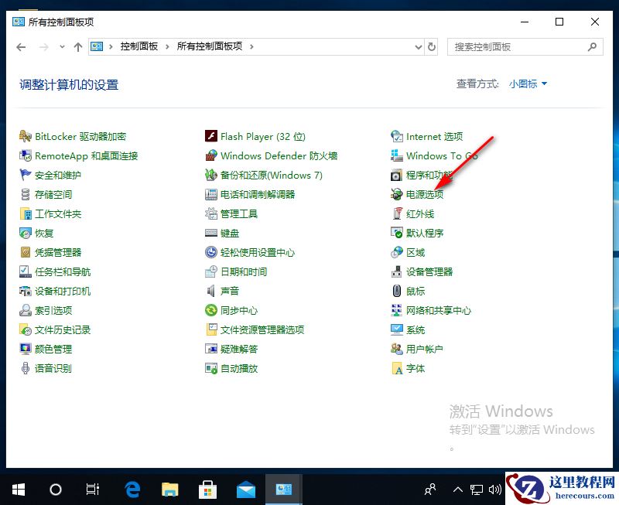Open 字体 settings
619x505 pixels.
point(414,369)
